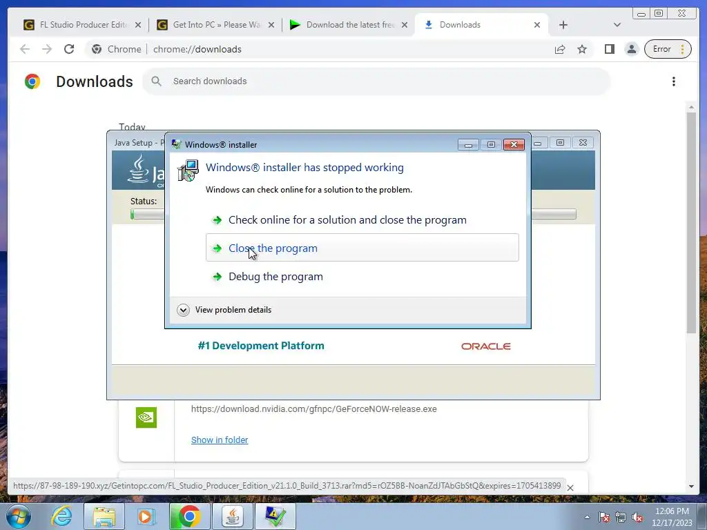Viewport: 707px width, 530px height.
Task: Close the Windows installer error dialog
Action: (x=514, y=145)
